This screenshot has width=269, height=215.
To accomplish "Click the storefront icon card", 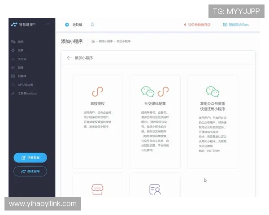I will tap(97, 189).
